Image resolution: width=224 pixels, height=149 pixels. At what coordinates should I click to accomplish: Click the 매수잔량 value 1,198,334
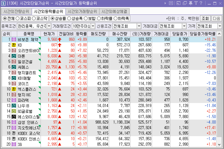[122, 122]
